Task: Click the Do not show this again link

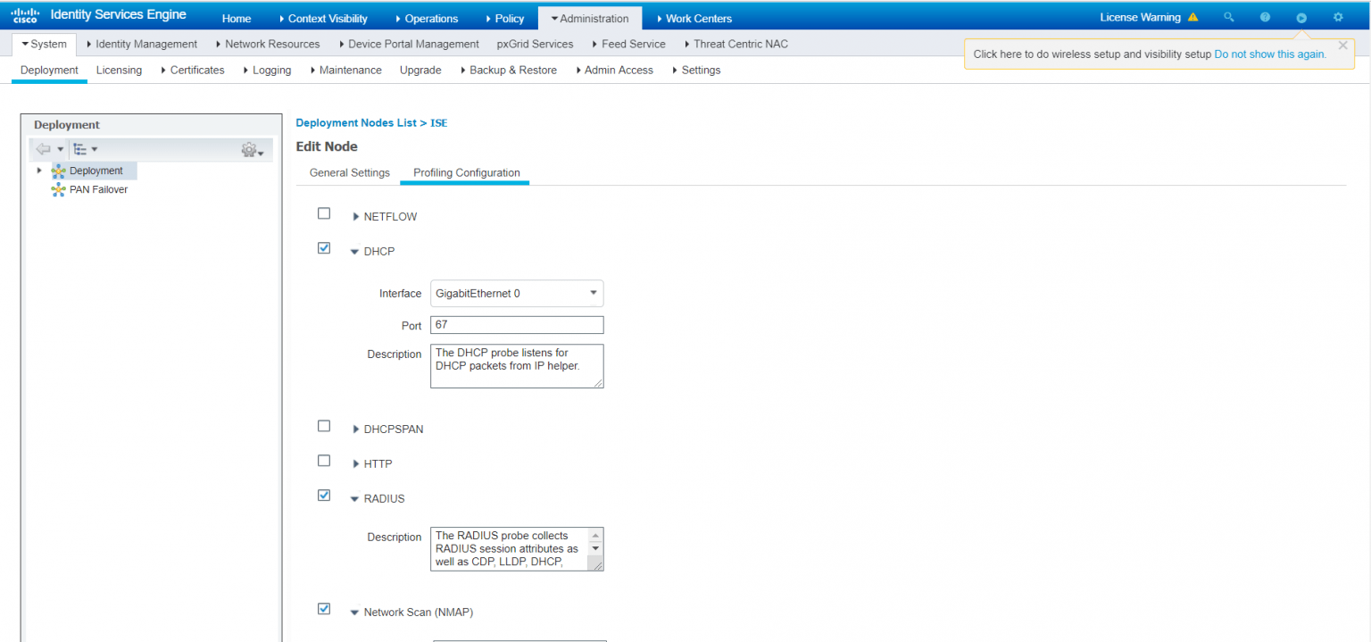Action: point(1269,54)
